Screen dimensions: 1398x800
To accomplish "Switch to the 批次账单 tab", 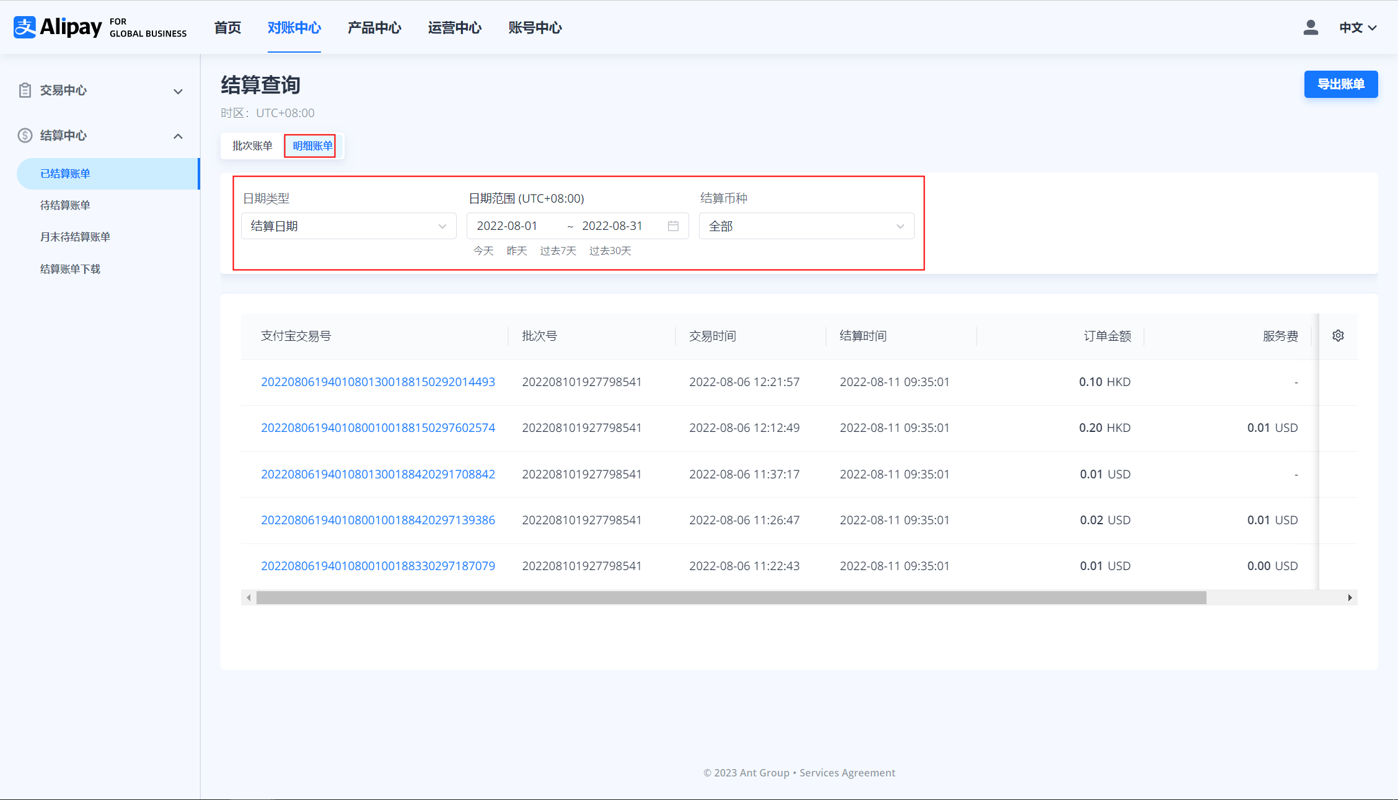I will (252, 146).
